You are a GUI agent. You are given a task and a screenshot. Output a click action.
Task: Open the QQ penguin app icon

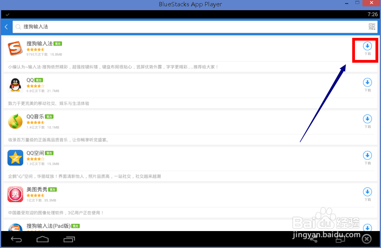15,85
